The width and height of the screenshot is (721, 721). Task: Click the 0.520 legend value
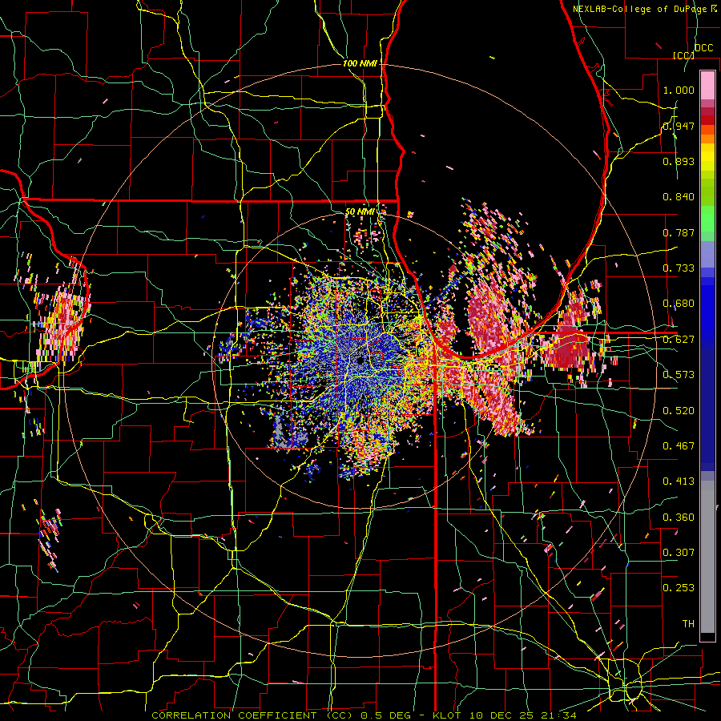(679, 411)
